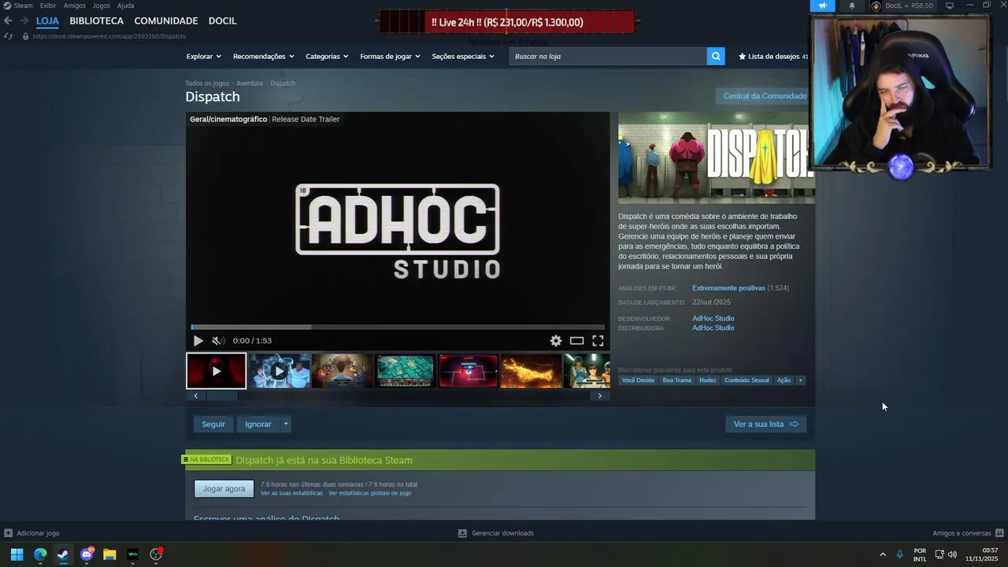Go back with Steam back arrow
This screenshot has height=567, width=1008.
8,20
